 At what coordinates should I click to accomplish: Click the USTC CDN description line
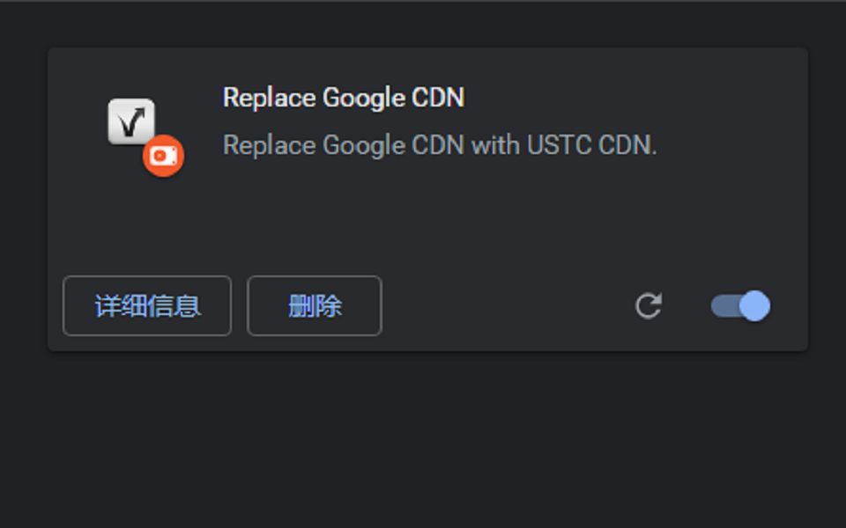click(440, 145)
